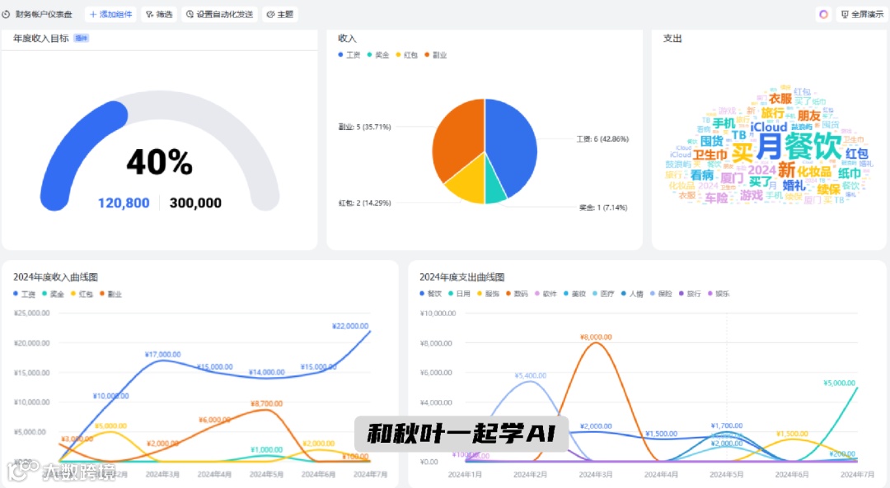Image resolution: width=890 pixels, height=488 pixels.
Task: Toggle the 日用 expense legend item
Action: [460, 294]
